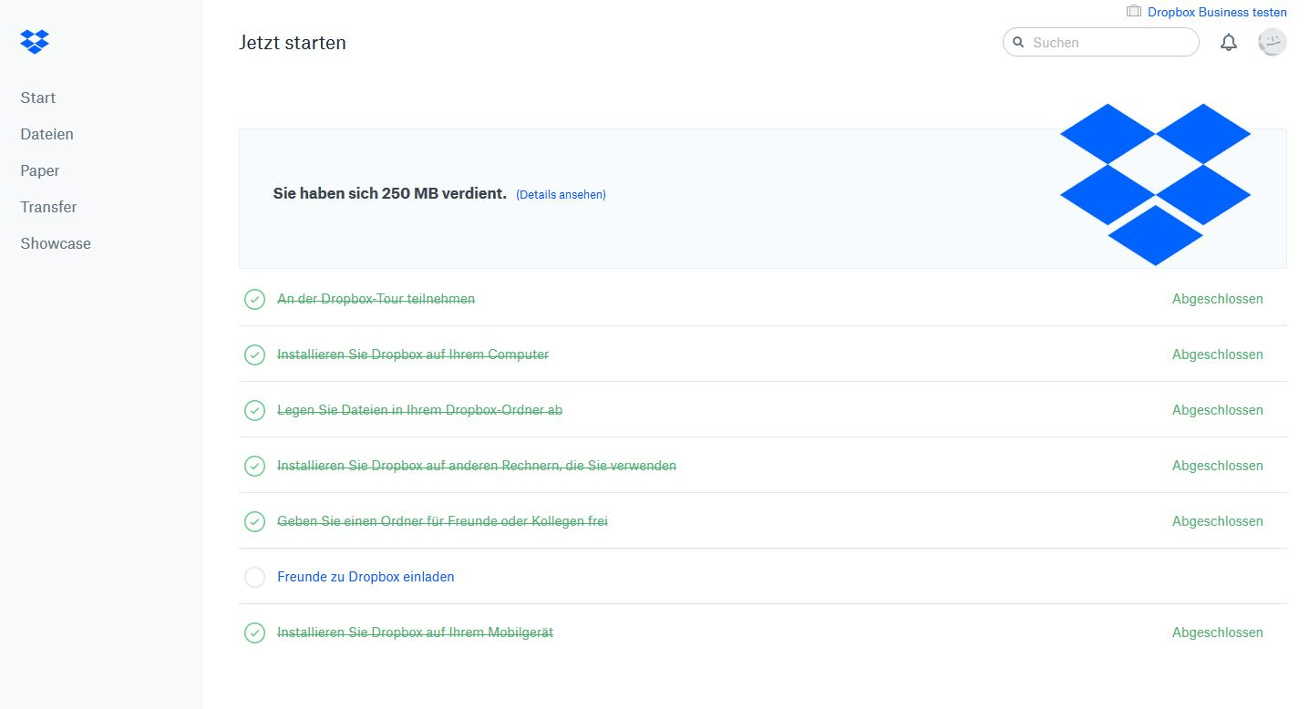Click Installieren Sie Dropbox auf anderen Rechnern

pos(477,466)
